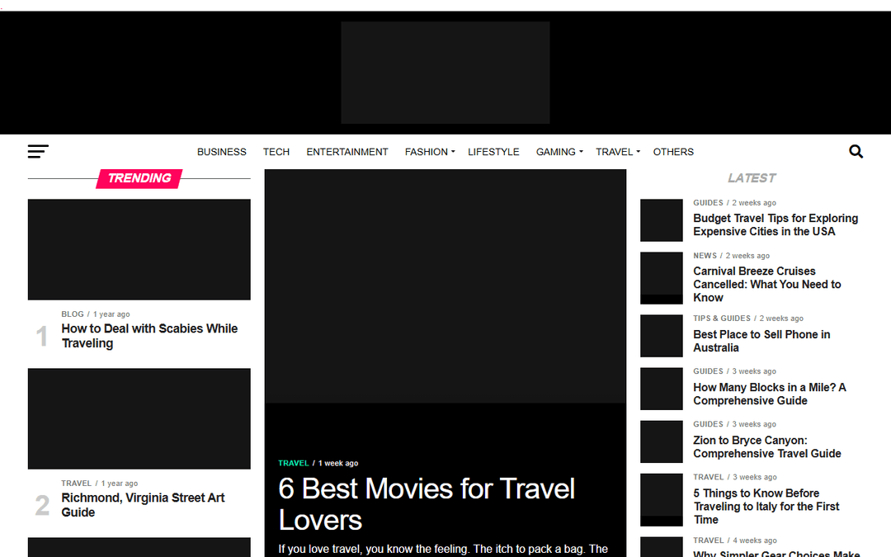Open Carnival Breeze Cruises Cancelled article
Screen dimensions: 891x557
(x=766, y=284)
